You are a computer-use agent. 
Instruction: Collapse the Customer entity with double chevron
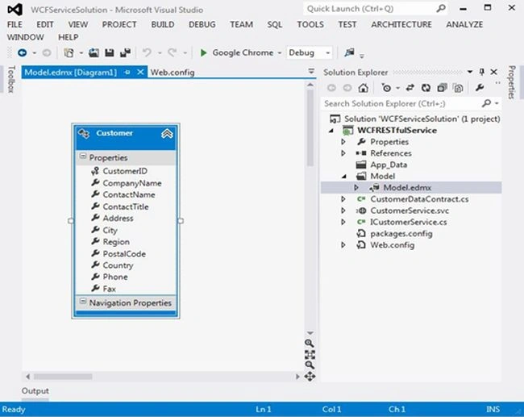coord(167,134)
